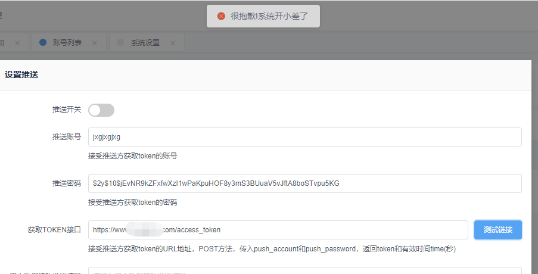Toggle the 推送开关 switch
Screen dimensions: 538x274
tap(101, 110)
